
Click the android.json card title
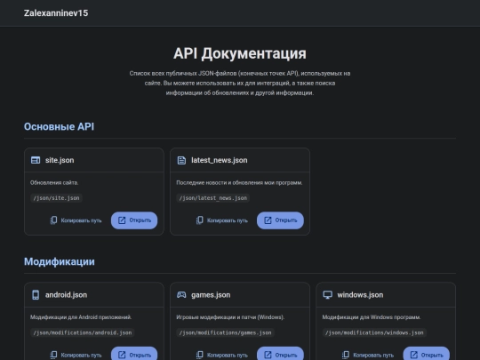(66, 295)
